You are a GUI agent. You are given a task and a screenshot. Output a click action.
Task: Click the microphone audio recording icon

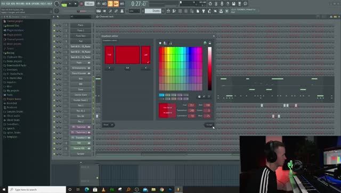pyautogui.click(x=222, y=4)
